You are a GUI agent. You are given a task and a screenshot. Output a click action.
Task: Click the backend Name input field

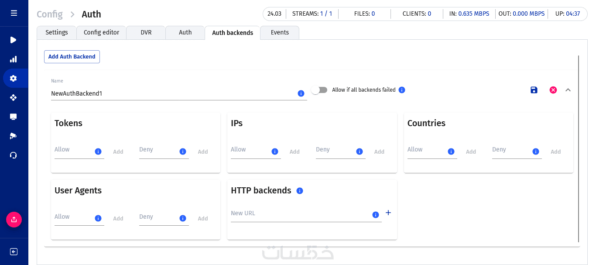(x=173, y=93)
